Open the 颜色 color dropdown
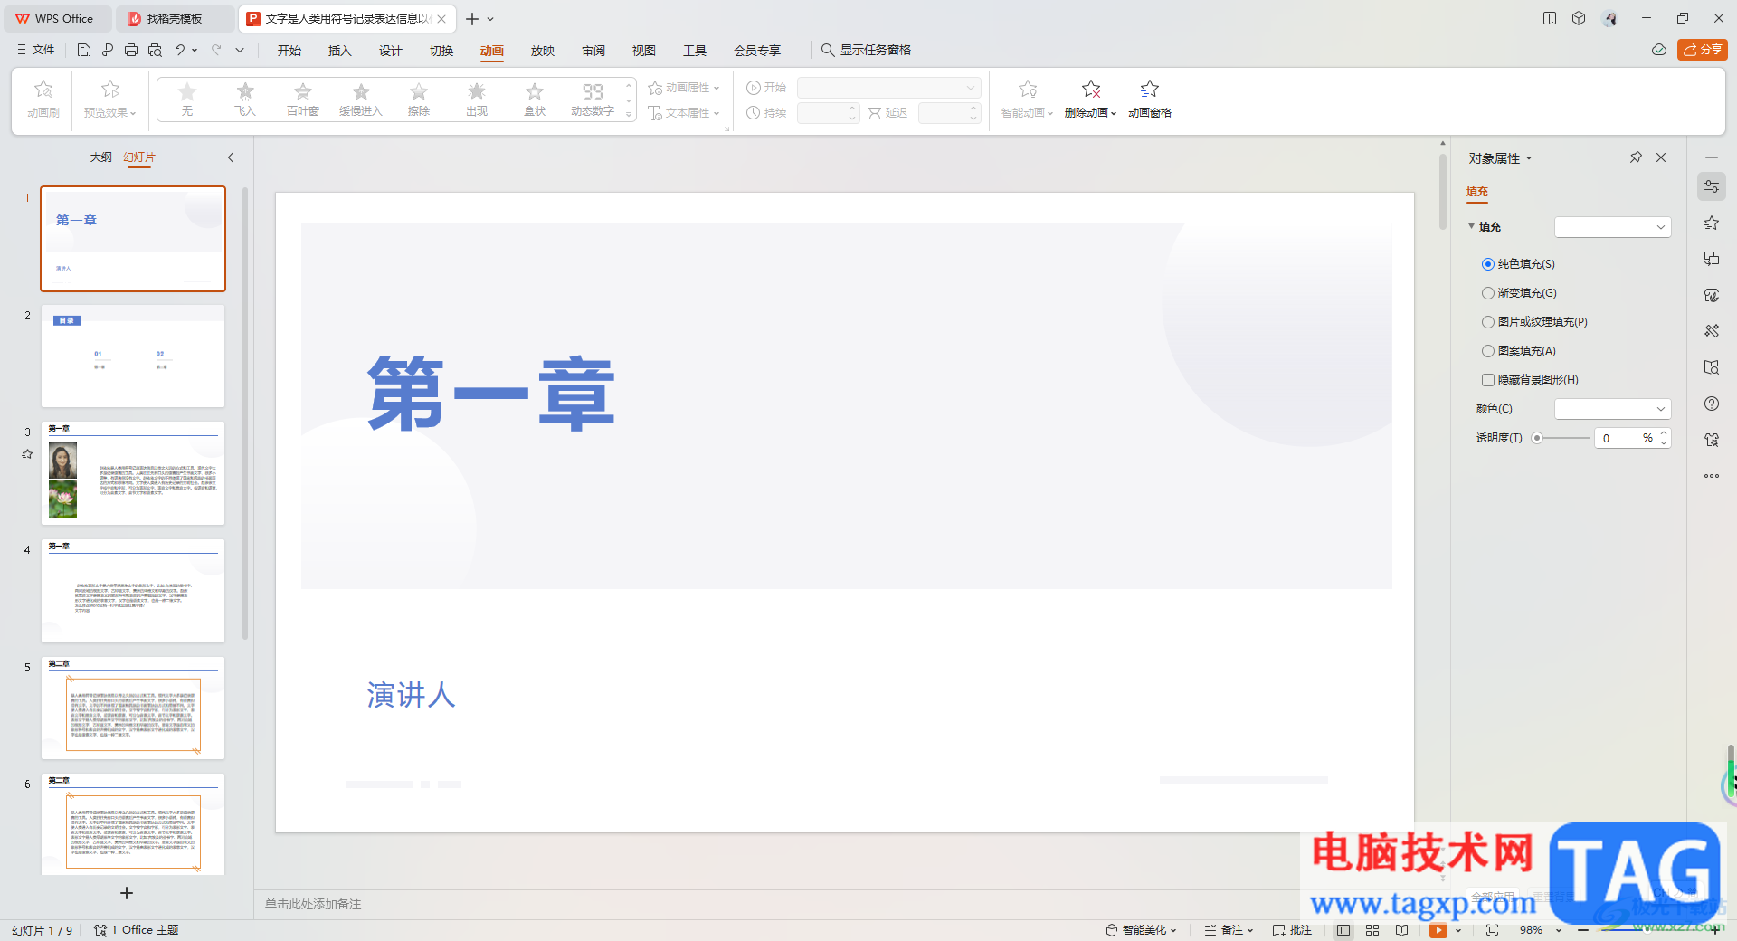This screenshot has width=1737, height=941. coord(1612,409)
